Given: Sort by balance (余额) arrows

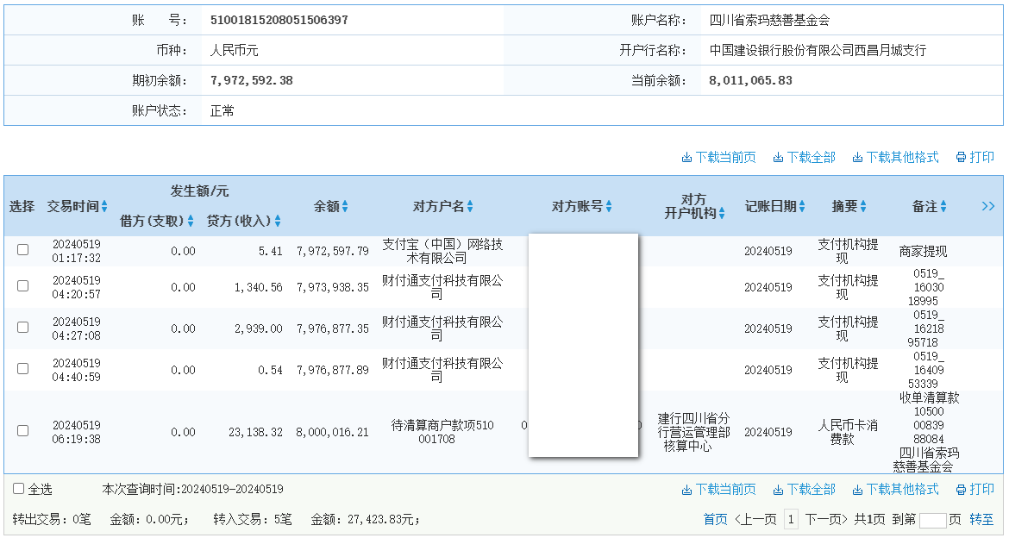Looking at the screenshot, I should [345, 207].
